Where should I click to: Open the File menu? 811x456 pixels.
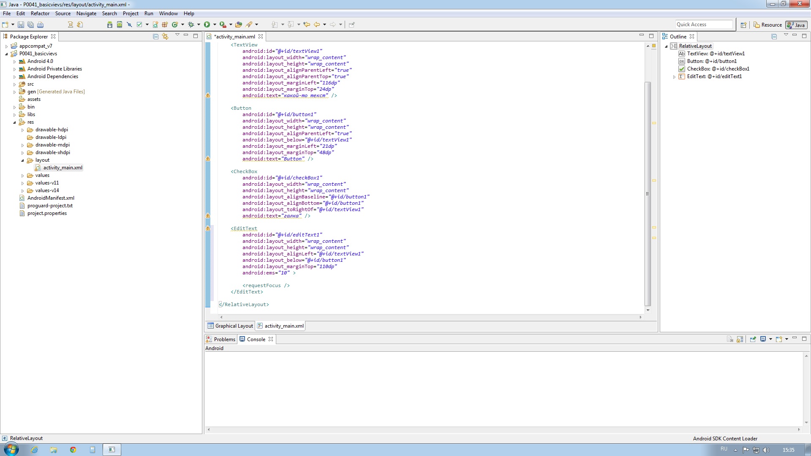click(7, 14)
